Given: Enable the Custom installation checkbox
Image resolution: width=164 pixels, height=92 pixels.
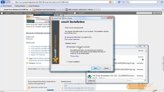Looking at the screenshot, I should [67, 62].
